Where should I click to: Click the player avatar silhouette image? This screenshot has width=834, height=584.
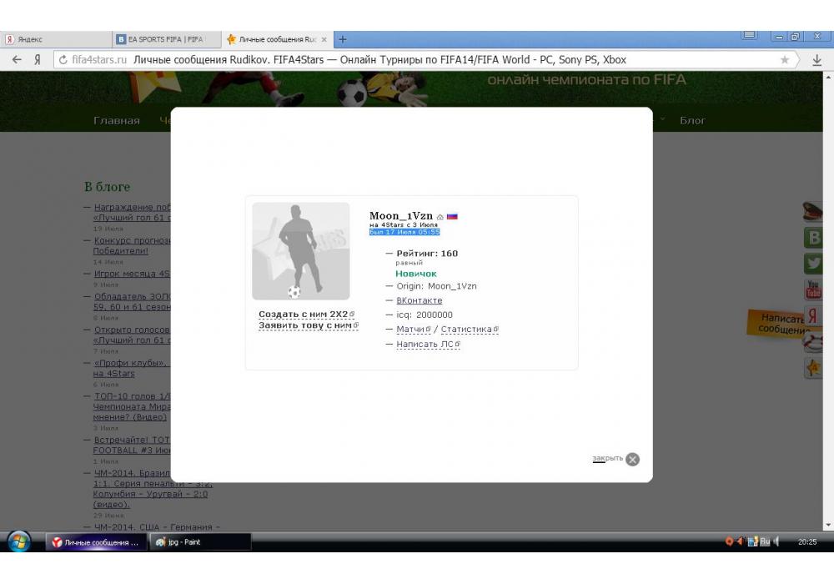(x=301, y=251)
